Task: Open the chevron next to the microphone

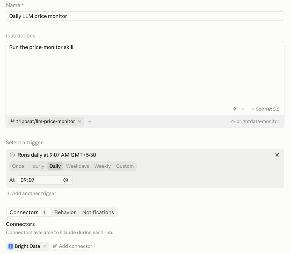Action: [x=242, y=109]
